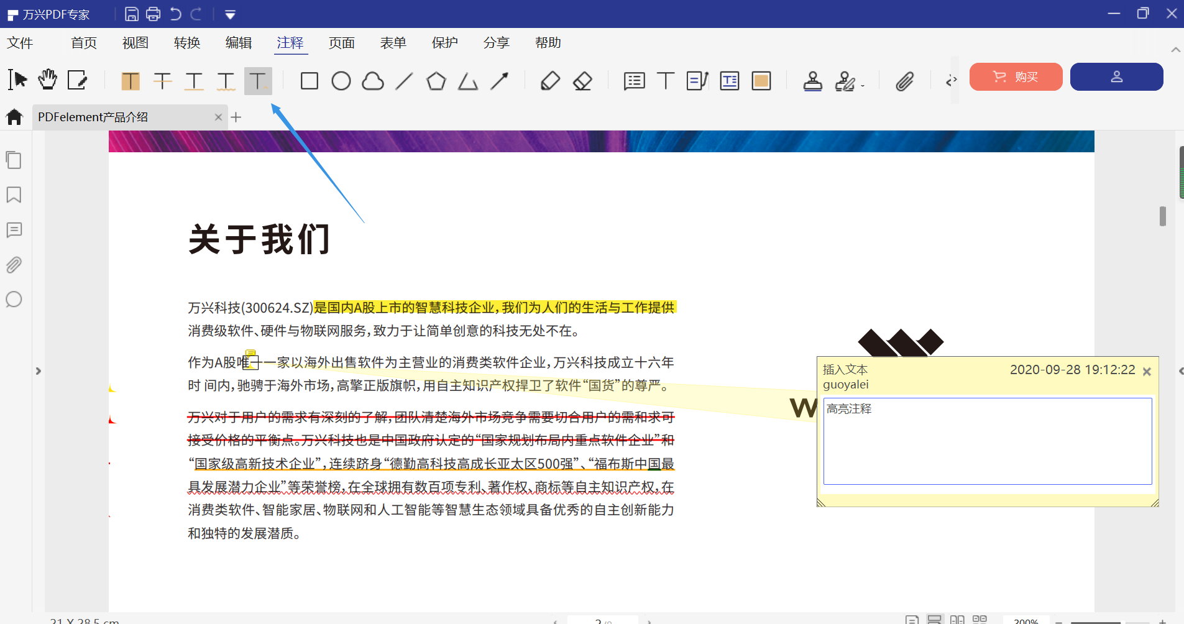Open the attachments side panel
Viewport: 1184px width, 624px height.
[x=14, y=265]
